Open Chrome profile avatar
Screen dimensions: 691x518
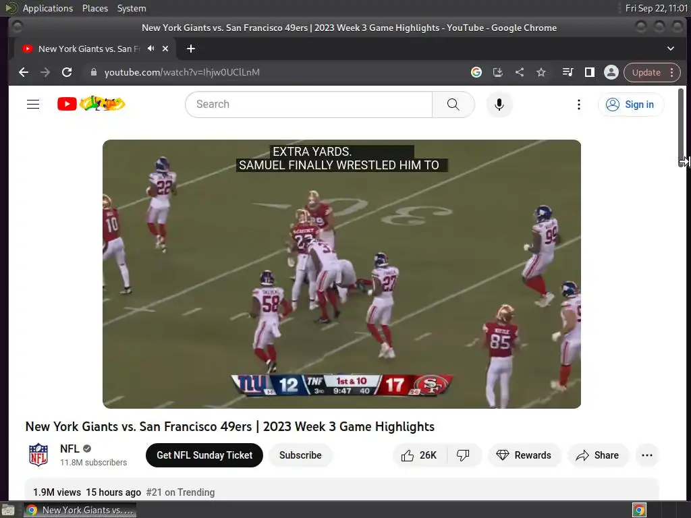(x=611, y=72)
